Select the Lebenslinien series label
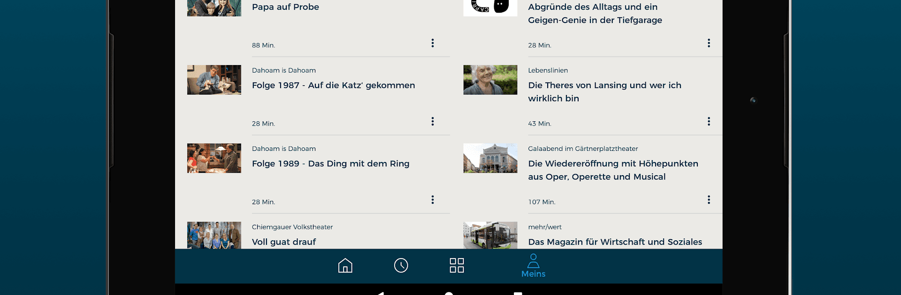The height and width of the screenshot is (295, 901). click(548, 70)
